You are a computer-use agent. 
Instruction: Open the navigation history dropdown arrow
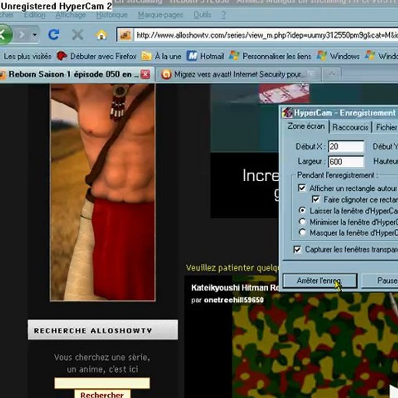[34, 34]
